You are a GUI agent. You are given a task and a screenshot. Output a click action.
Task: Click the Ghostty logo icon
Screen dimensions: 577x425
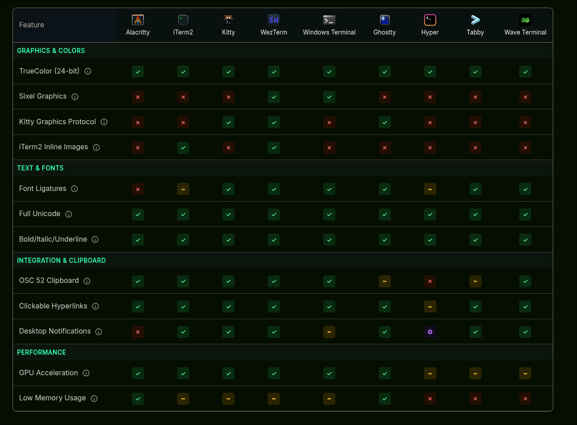click(385, 20)
